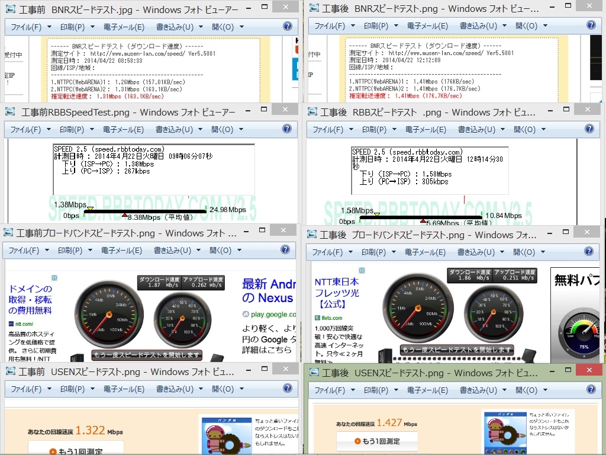Screen dimensions: 606x455
Task: Click title bar app icon of 工事前 BNRスピードテスト.jpg
Action: 11,8
